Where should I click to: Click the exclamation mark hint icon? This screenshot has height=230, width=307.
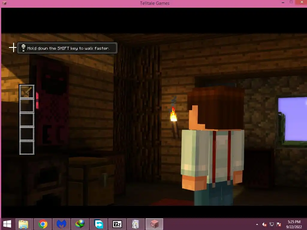tap(23, 48)
